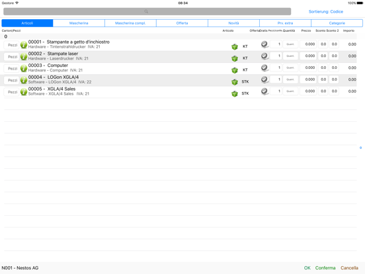The height and width of the screenshot is (274, 365).
Task: Open info icon for article 00004 LOGon XGLA/4
Action: [x=24, y=80]
